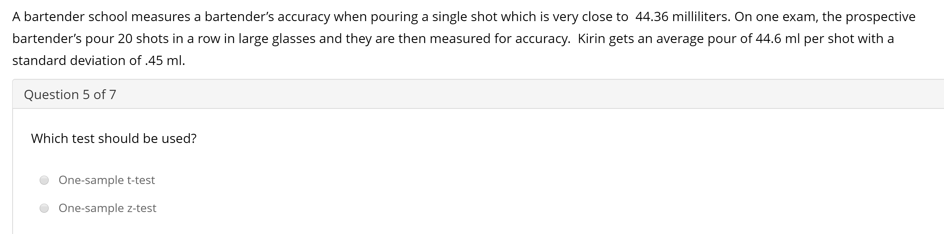Click the unselected z-test option circle

point(45,208)
